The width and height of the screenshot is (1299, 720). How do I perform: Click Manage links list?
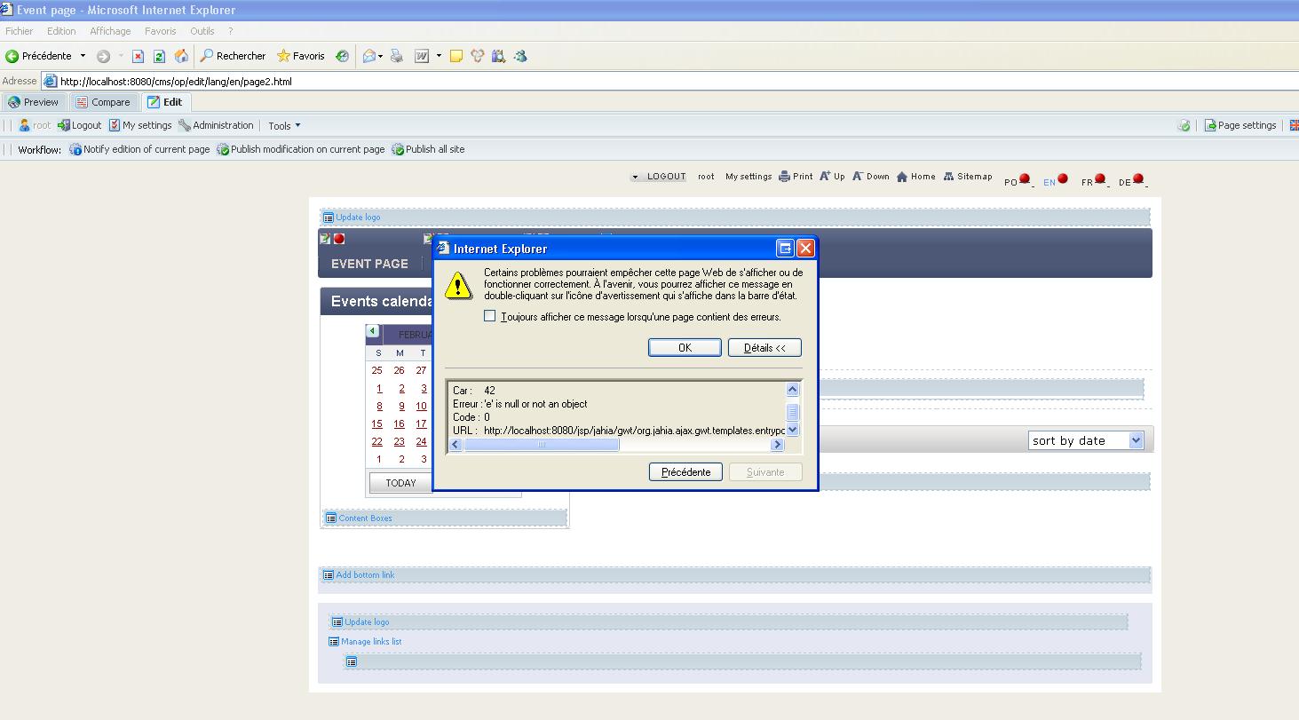click(x=365, y=642)
